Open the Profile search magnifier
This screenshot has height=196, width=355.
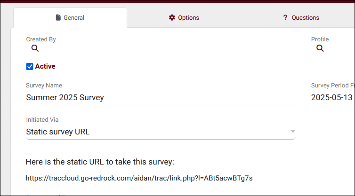320,48
